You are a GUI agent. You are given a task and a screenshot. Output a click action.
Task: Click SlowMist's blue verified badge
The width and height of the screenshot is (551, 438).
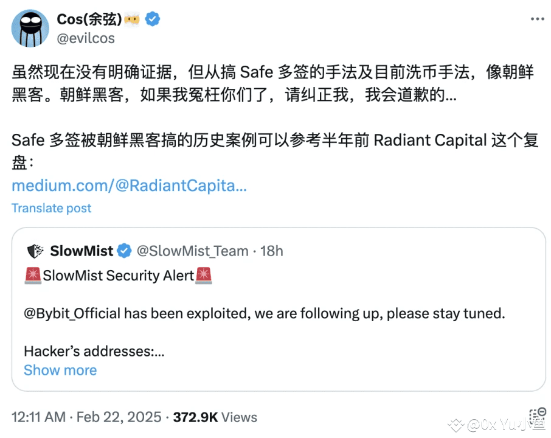click(124, 251)
